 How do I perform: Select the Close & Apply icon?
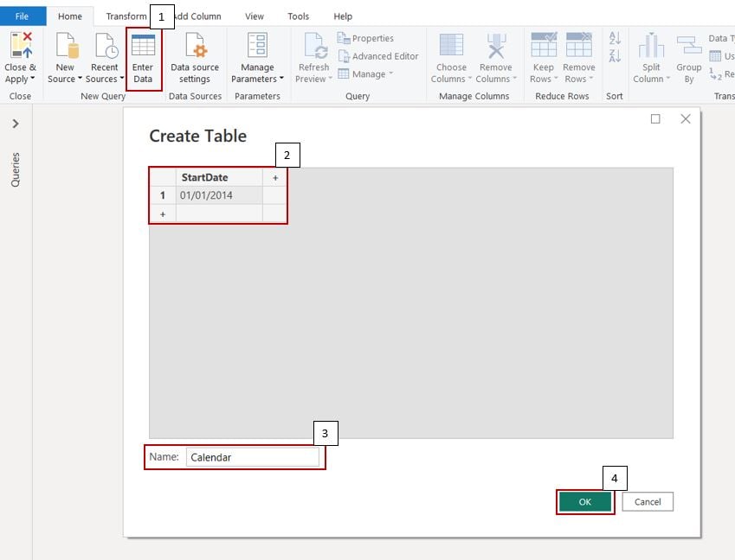pyautogui.click(x=18, y=54)
